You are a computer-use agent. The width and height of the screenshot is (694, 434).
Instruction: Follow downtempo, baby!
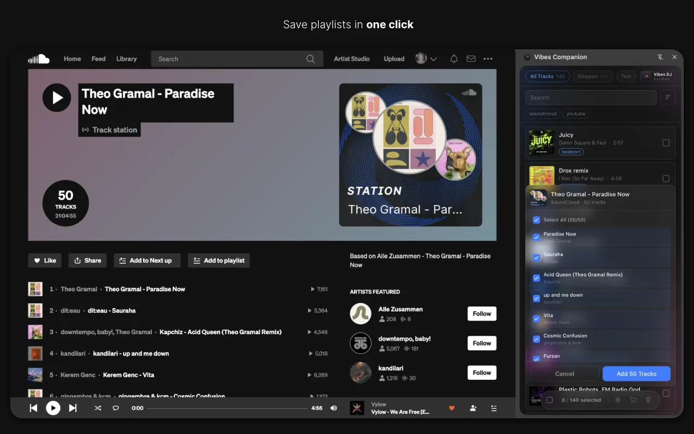click(x=482, y=343)
